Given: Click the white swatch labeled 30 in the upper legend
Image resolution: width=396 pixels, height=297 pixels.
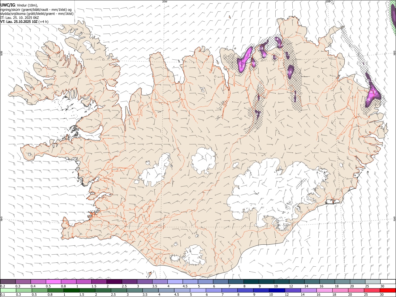Looking at the screenshot, I should tap(388, 282).
